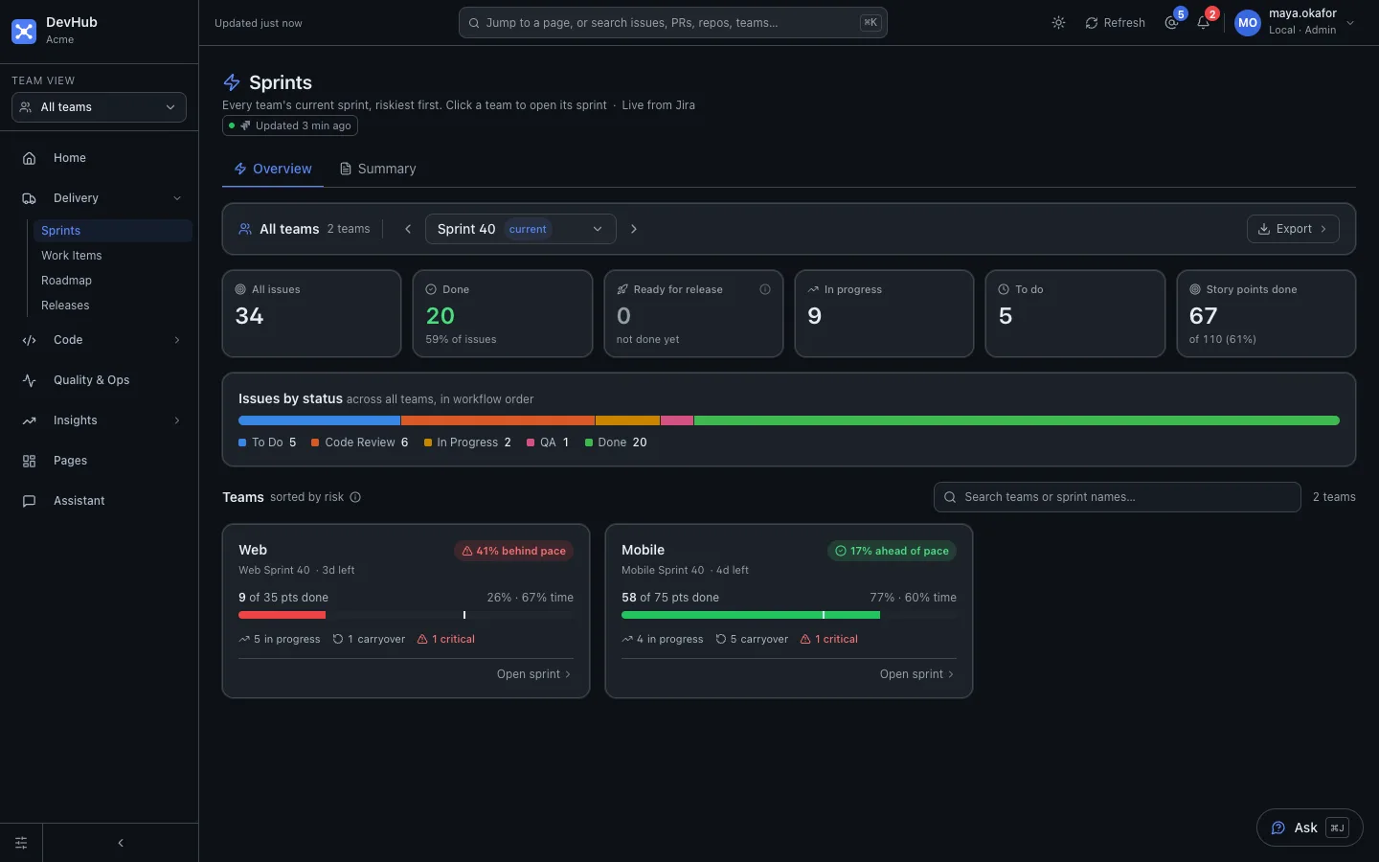Click the Delivery truck icon
The width and height of the screenshot is (1379, 862).
click(x=29, y=198)
